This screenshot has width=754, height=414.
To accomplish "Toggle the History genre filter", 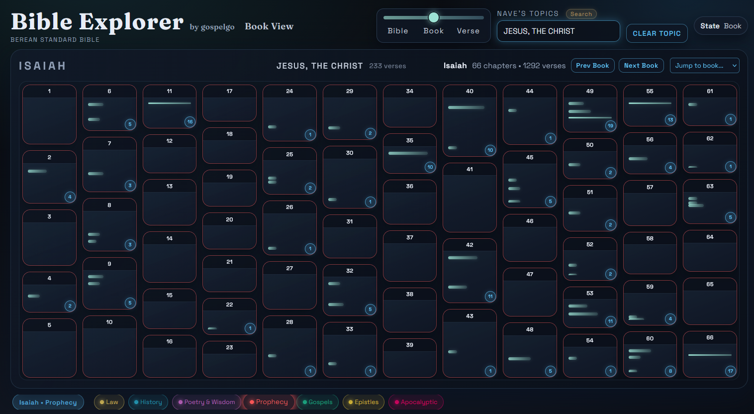I will (x=148, y=402).
